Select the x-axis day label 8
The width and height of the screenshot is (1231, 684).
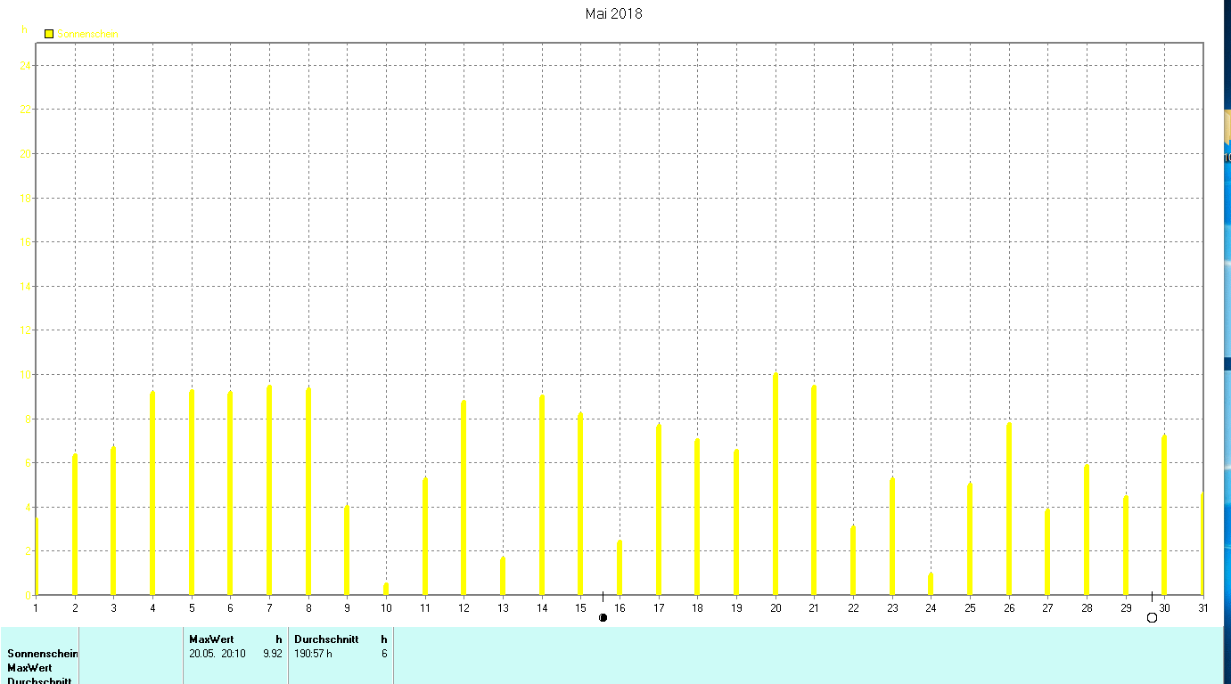(308, 608)
